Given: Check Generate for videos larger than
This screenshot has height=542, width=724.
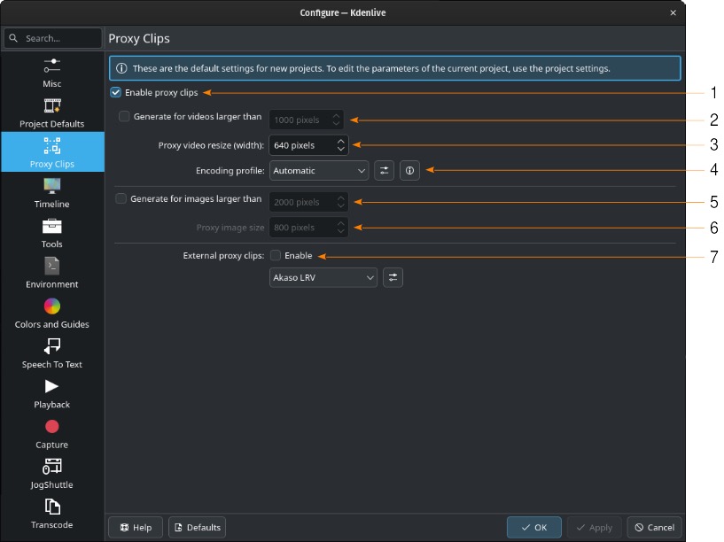Looking at the screenshot, I should click(x=124, y=116).
